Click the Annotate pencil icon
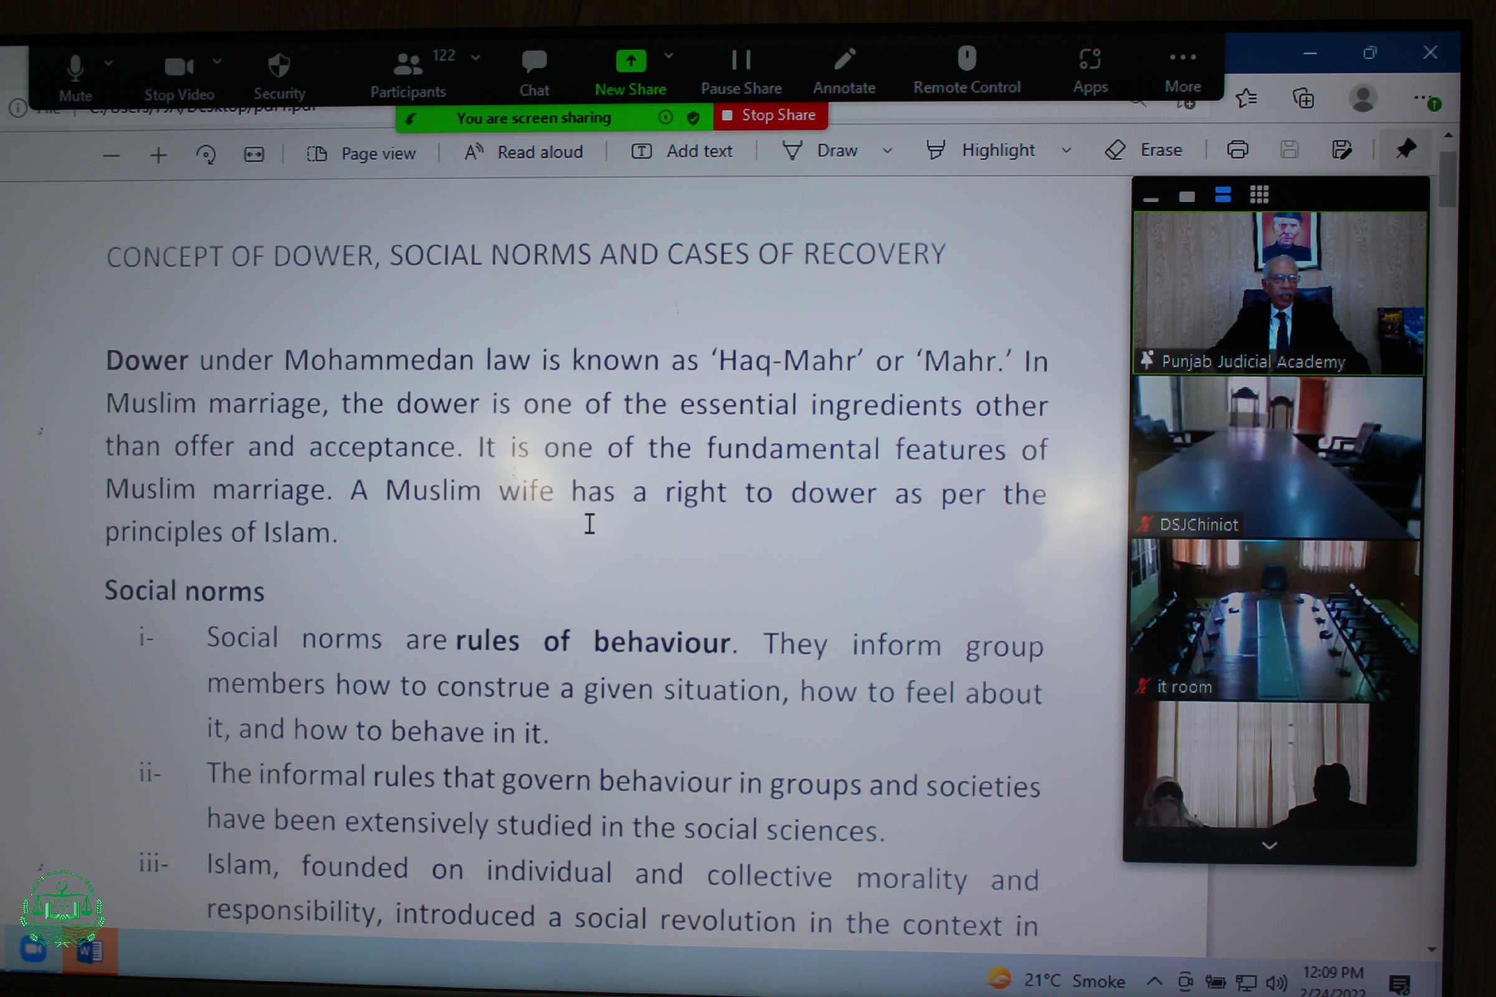 click(x=844, y=60)
